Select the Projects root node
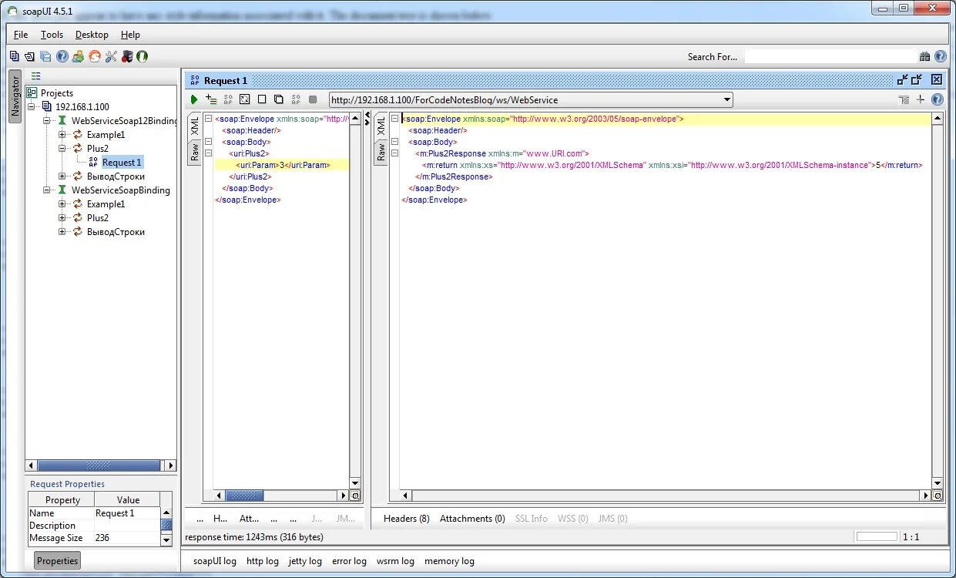Screen dimensions: 956x578 pos(57,92)
